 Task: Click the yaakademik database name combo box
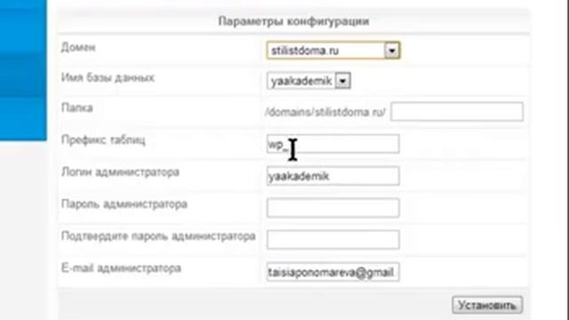[309, 81]
